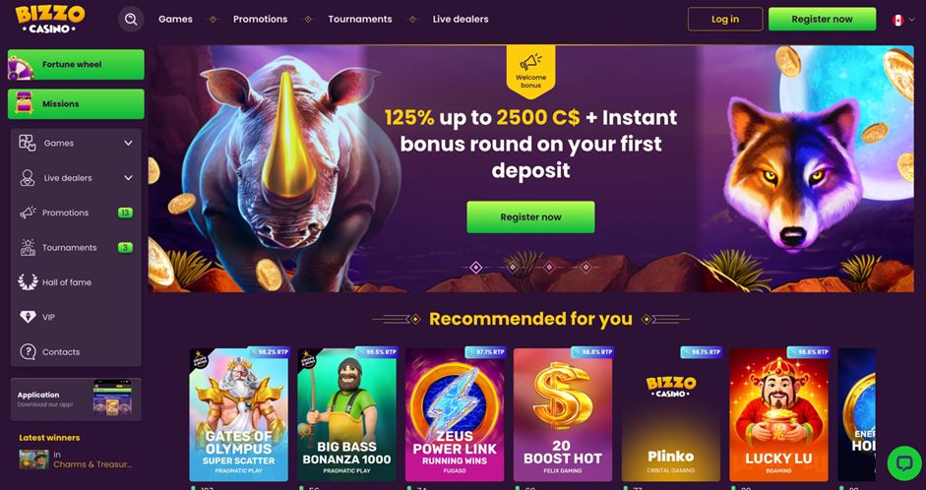Select the VIP diamond icon
Image resolution: width=926 pixels, height=490 pixels.
pyautogui.click(x=28, y=317)
